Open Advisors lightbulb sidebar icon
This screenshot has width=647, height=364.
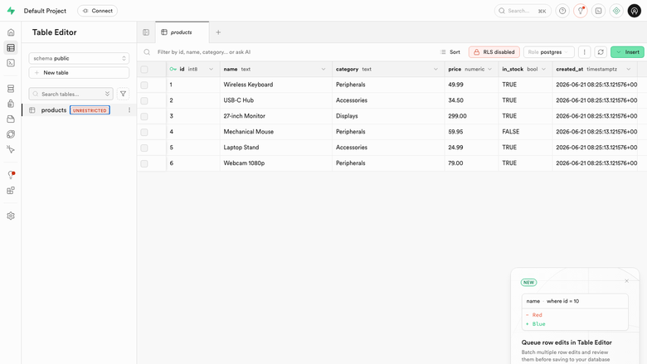tap(11, 175)
